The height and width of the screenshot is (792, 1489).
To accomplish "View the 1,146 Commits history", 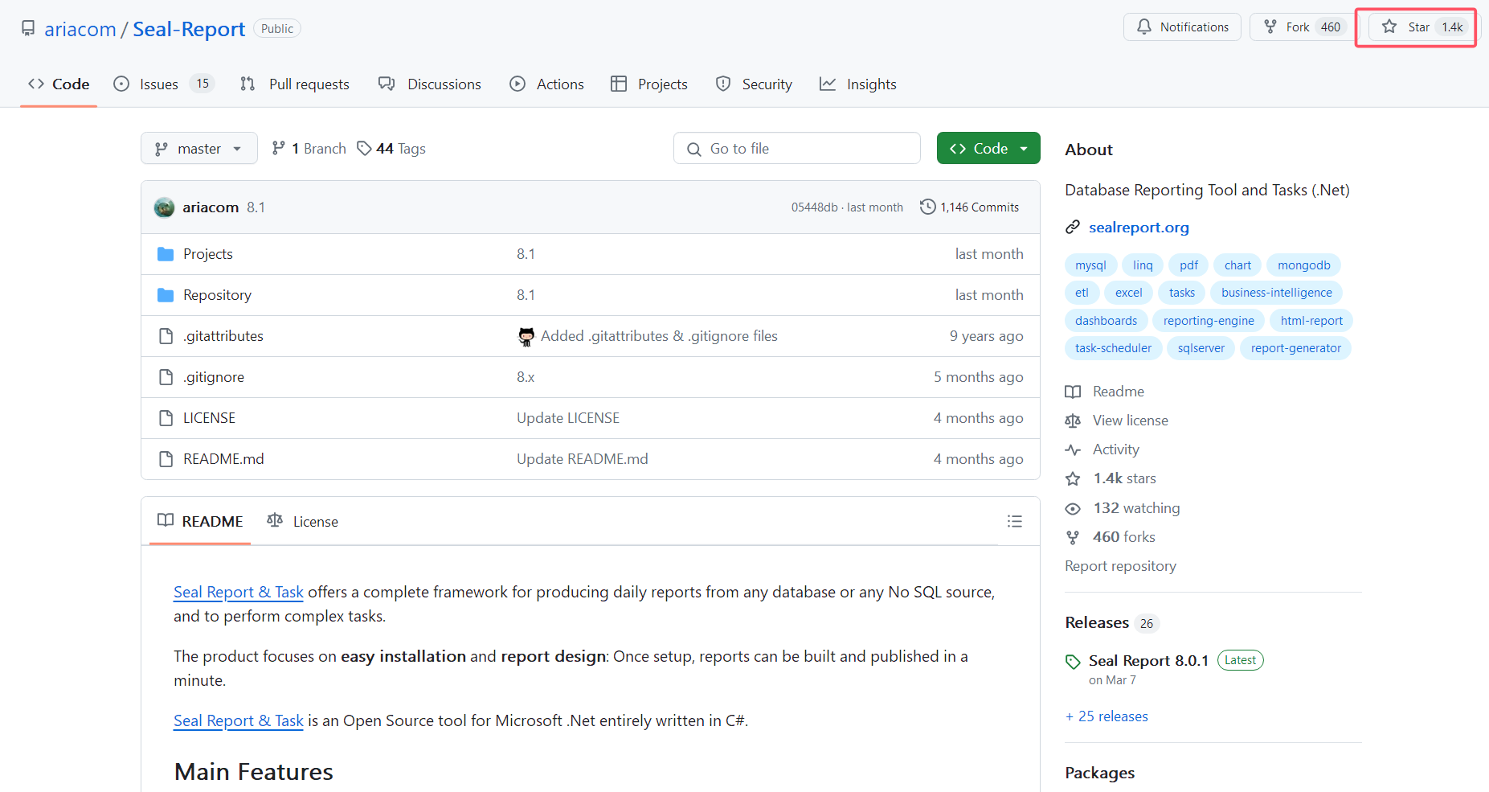I will 970,207.
